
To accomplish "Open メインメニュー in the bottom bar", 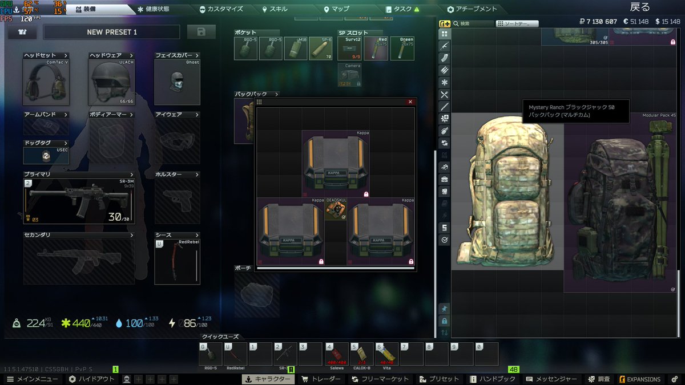I will [33, 379].
